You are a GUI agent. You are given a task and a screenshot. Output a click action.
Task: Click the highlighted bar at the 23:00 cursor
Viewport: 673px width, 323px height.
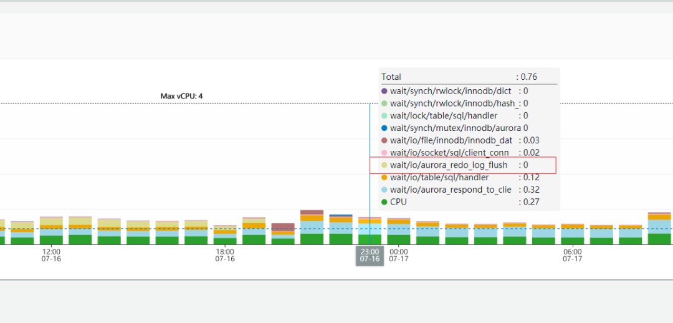click(x=370, y=232)
